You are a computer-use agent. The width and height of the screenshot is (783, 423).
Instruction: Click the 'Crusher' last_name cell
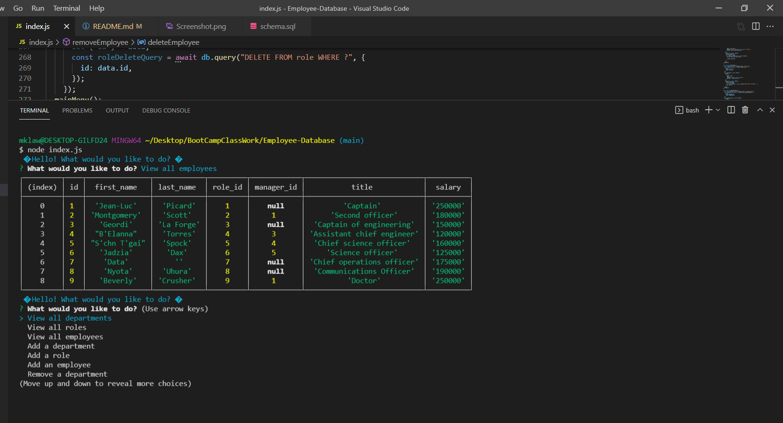177,281
